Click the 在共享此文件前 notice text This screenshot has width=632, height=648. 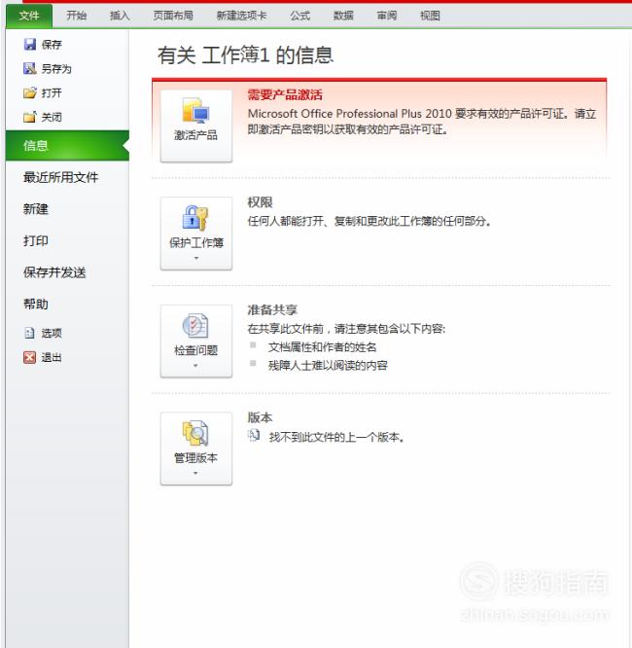pos(346,329)
